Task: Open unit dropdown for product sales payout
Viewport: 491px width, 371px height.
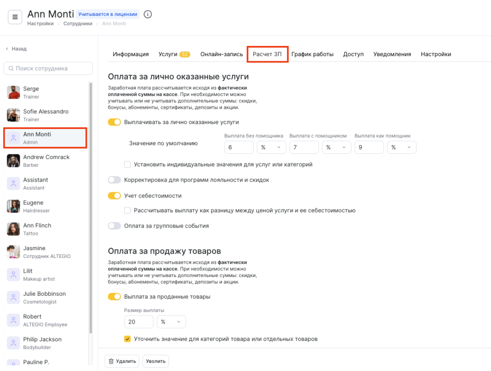Action: tap(171, 322)
